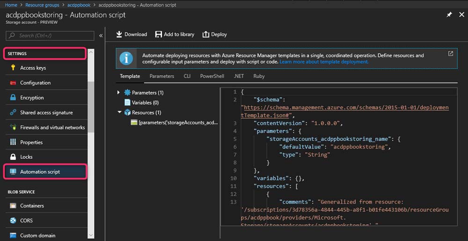Click the Properties bars icon
This screenshot has width=468, height=241.
coord(13,142)
